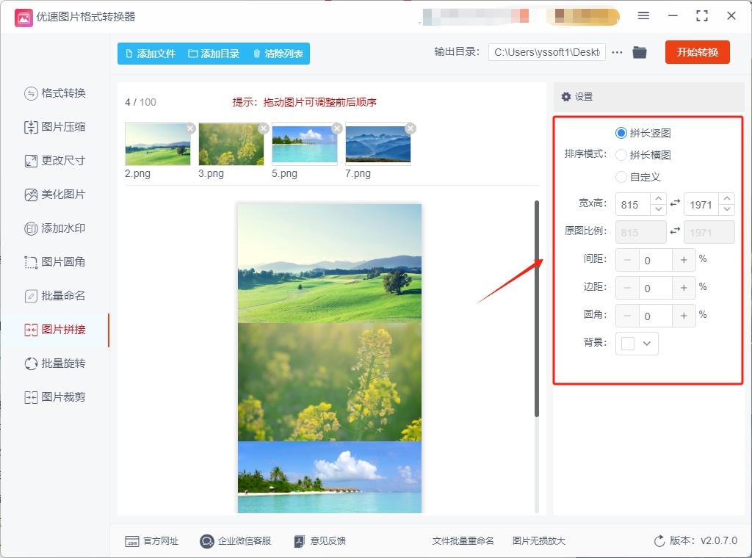Open the output folder icon
The width and height of the screenshot is (752, 558).
[640, 52]
